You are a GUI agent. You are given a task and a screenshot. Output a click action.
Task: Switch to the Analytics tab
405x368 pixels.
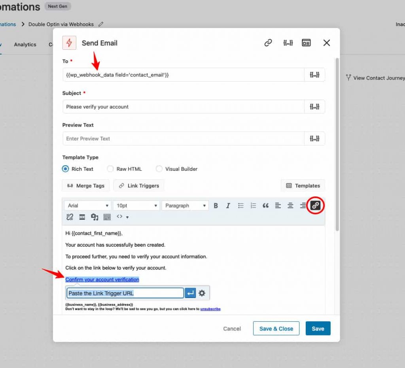(x=25, y=44)
